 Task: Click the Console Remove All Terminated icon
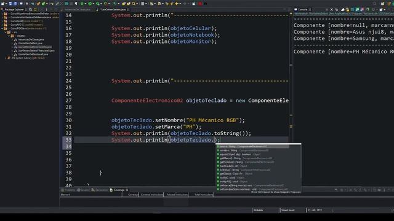point(337,10)
